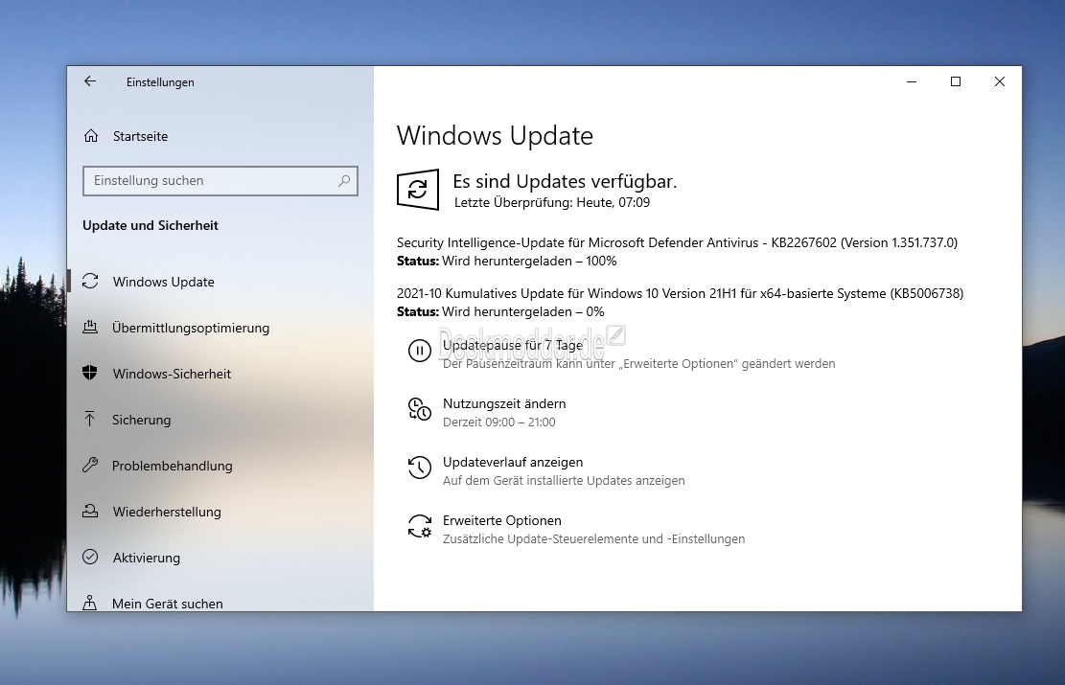Open the Wiederherstellung page
Screen dimensions: 1065x685
coord(167,512)
